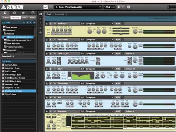Viewport: 176px width, 132px height.
Task: Open the snapshots camera tab in sidebar
Action: click(x=14, y=13)
